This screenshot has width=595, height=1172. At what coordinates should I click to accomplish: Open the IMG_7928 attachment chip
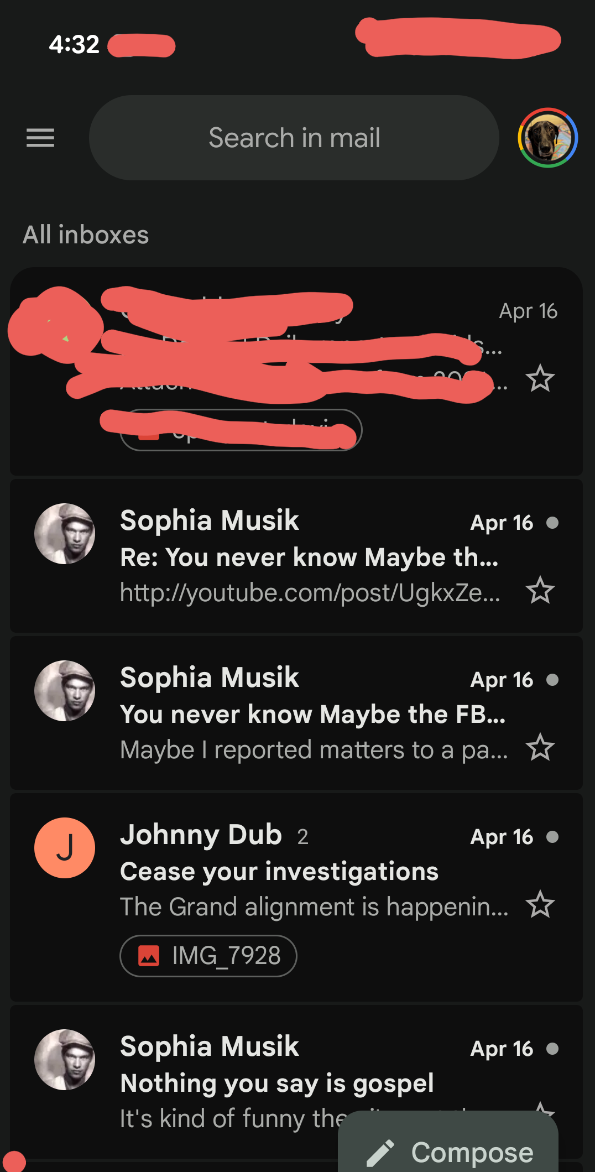click(x=208, y=956)
